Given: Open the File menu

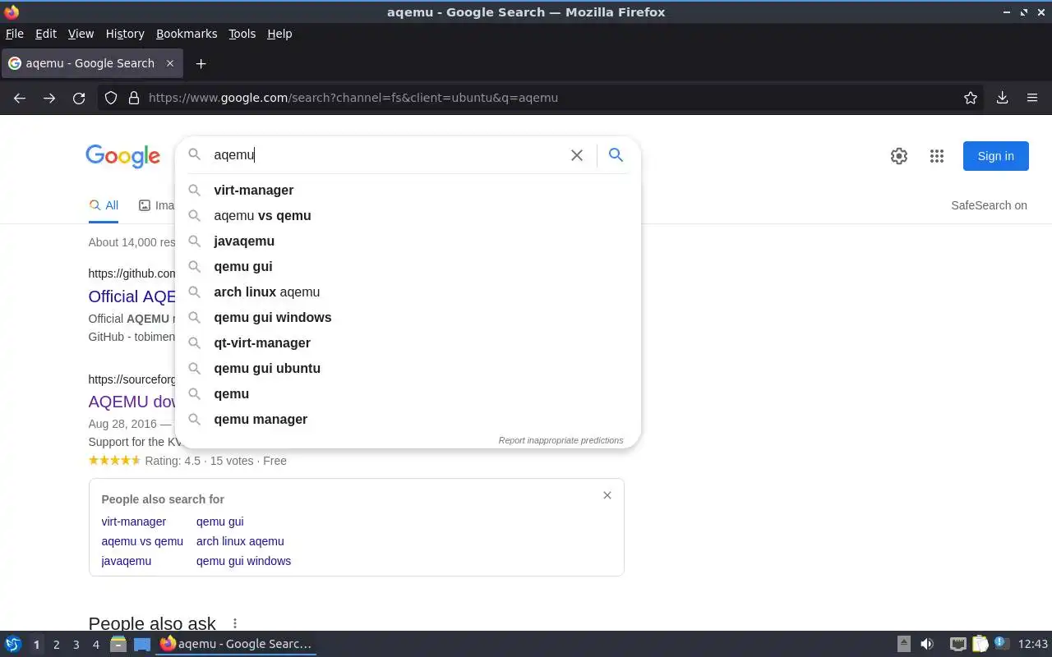Looking at the screenshot, I should 15,34.
